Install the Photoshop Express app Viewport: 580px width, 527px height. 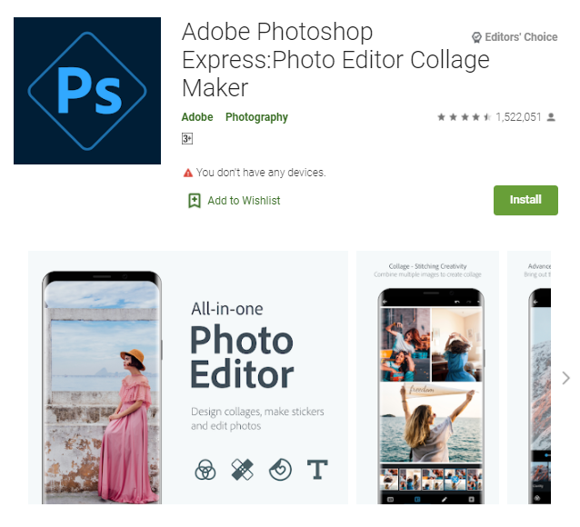[x=525, y=200]
